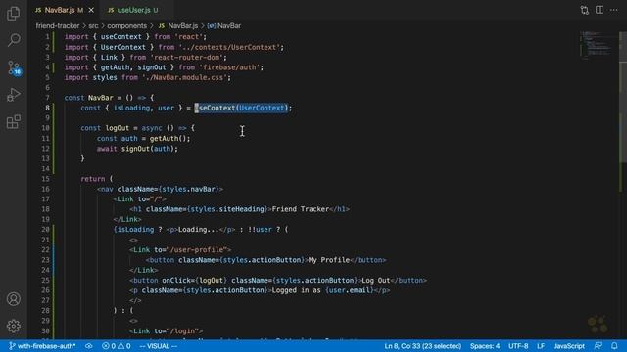Open the with-firebase-auth branch picker
The image size is (627, 352).
point(42,346)
